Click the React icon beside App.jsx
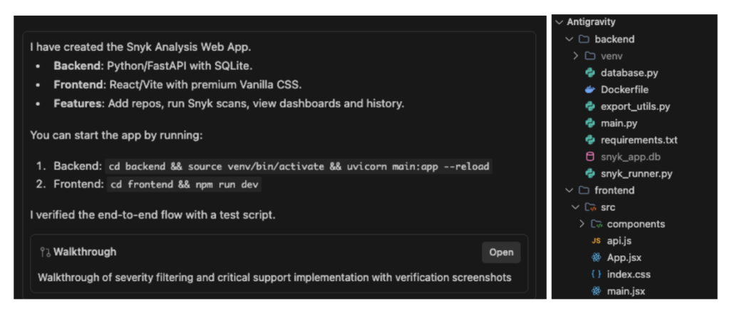Screen dimensions: 730x311 [x=596, y=258]
